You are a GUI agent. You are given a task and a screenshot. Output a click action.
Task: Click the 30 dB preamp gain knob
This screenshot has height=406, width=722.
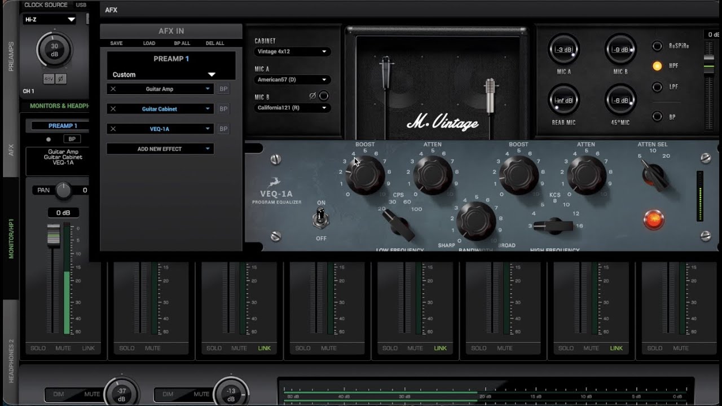(54, 50)
